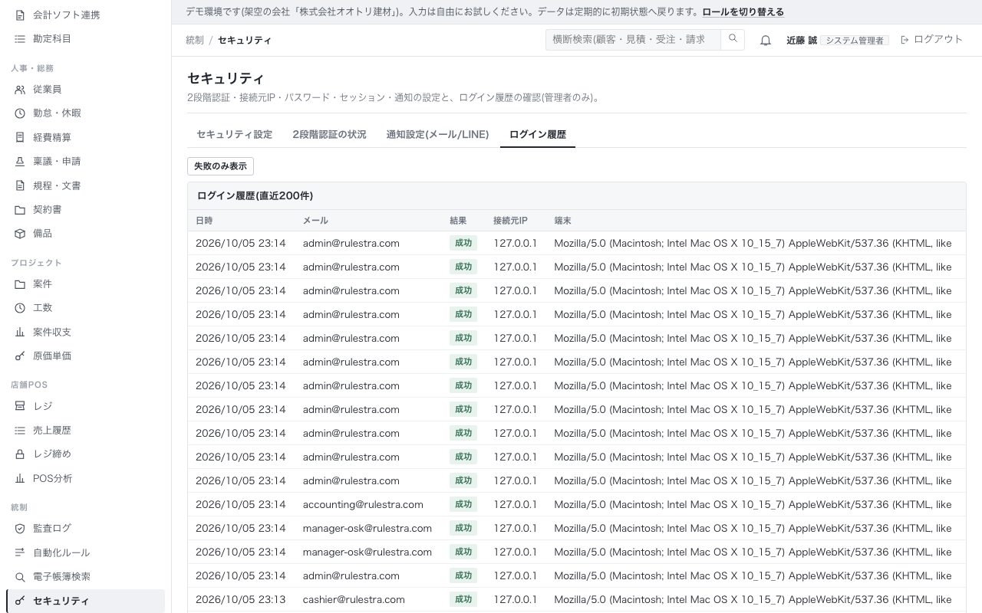Open 電子帳簿検索 search icon
Image resolution: width=982 pixels, height=613 pixels.
click(20, 577)
